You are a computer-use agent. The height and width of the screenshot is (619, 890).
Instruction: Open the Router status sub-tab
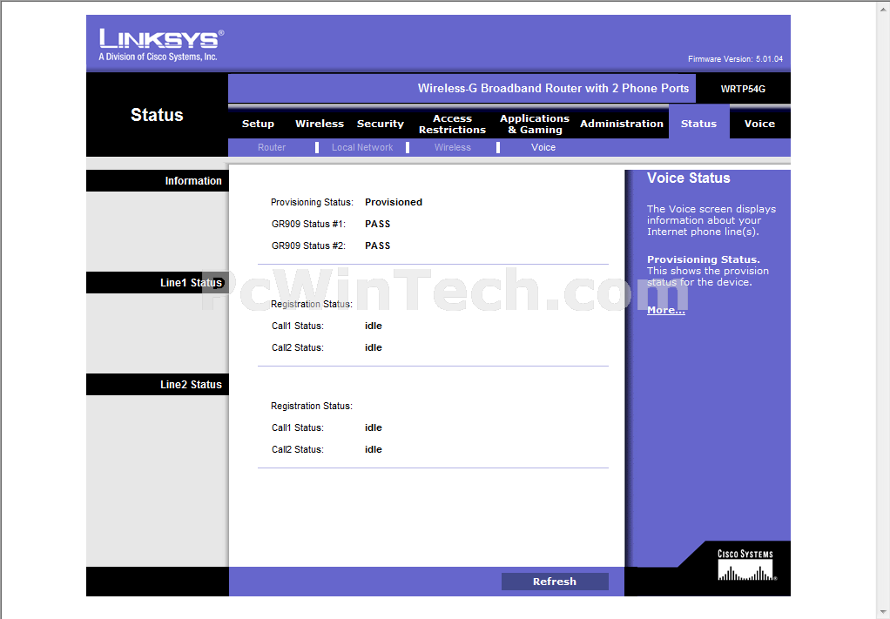(272, 147)
